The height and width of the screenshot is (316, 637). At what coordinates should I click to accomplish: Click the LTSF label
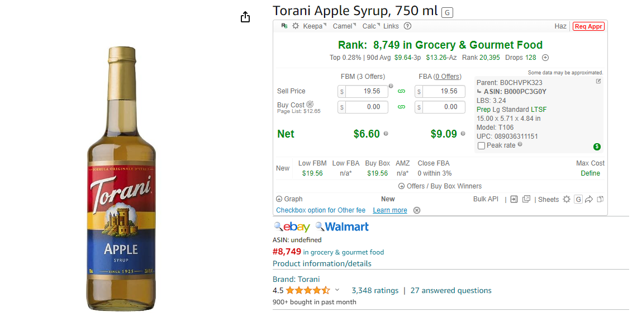pyautogui.click(x=539, y=110)
